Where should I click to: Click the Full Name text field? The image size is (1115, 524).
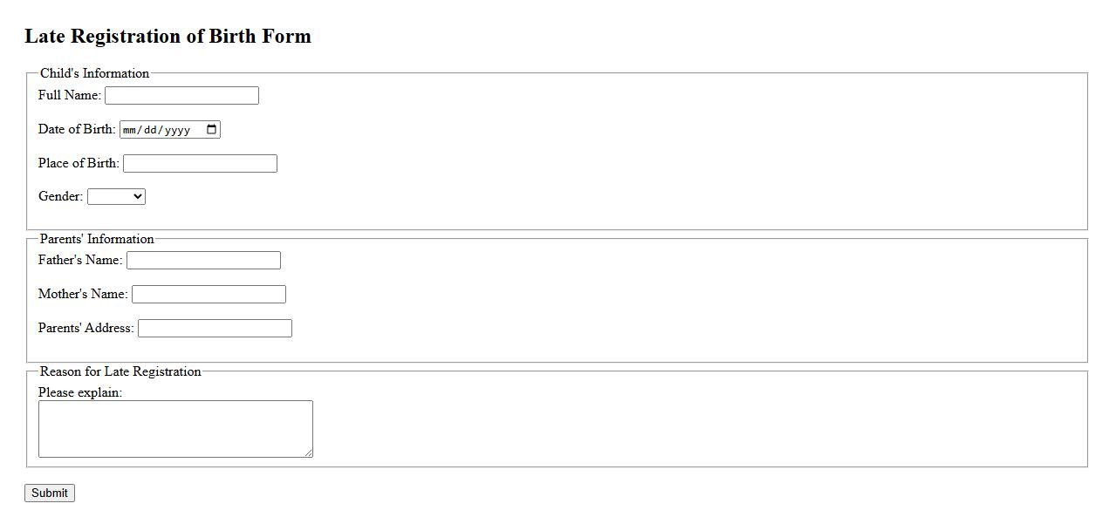pyautogui.click(x=181, y=96)
